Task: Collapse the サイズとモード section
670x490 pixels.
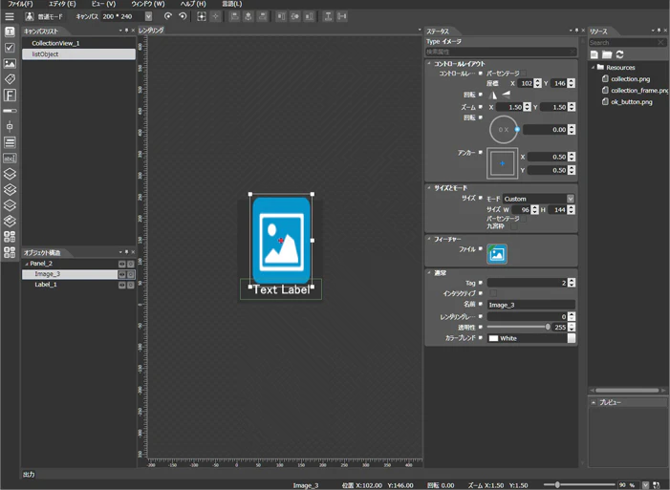Action: (429, 187)
